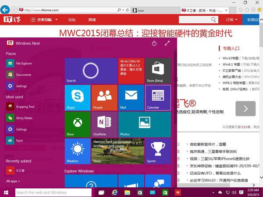This screenshot has height=197, width=263.
Task: Open the red IT之家 live tile
Action: [131, 70]
